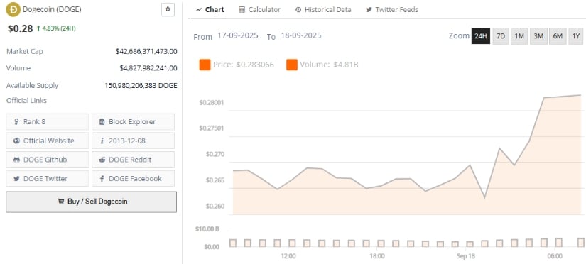Click the info icon beside 2013-12-08
Screen dimensions: 586x264
tap(102, 141)
